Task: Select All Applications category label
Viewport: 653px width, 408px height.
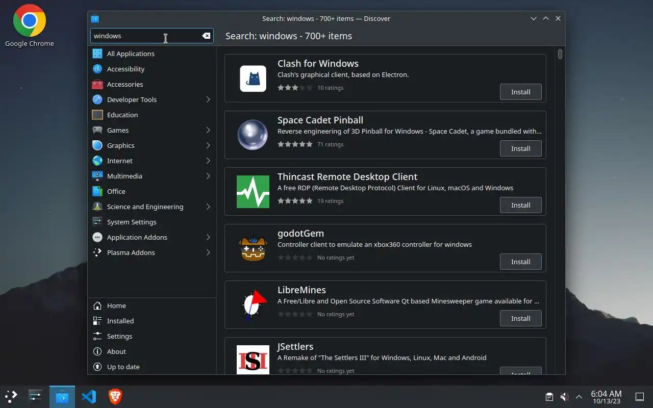Action: [x=131, y=54]
